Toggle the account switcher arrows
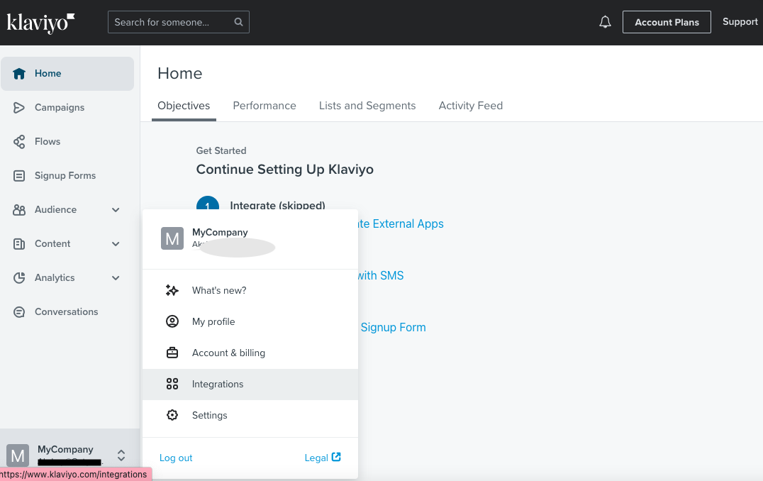Image resolution: width=763 pixels, height=481 pixels. (x=121, y=455)
